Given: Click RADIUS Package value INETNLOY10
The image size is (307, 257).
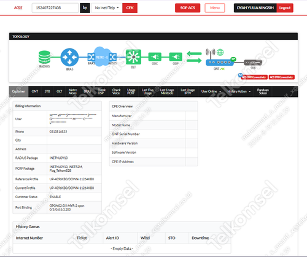Looking at the screenshot, I should point(58,158).
